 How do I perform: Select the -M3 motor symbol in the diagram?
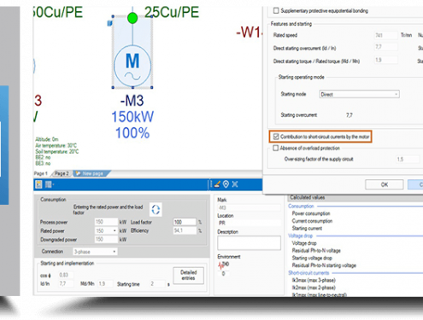132,66
